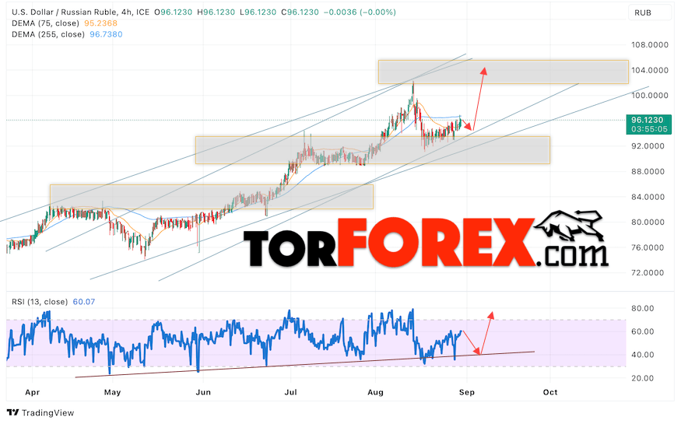This screenshot has height=424, width=681.
Task: Click the Oct label on time axis
Action: [x=550, y=392]
